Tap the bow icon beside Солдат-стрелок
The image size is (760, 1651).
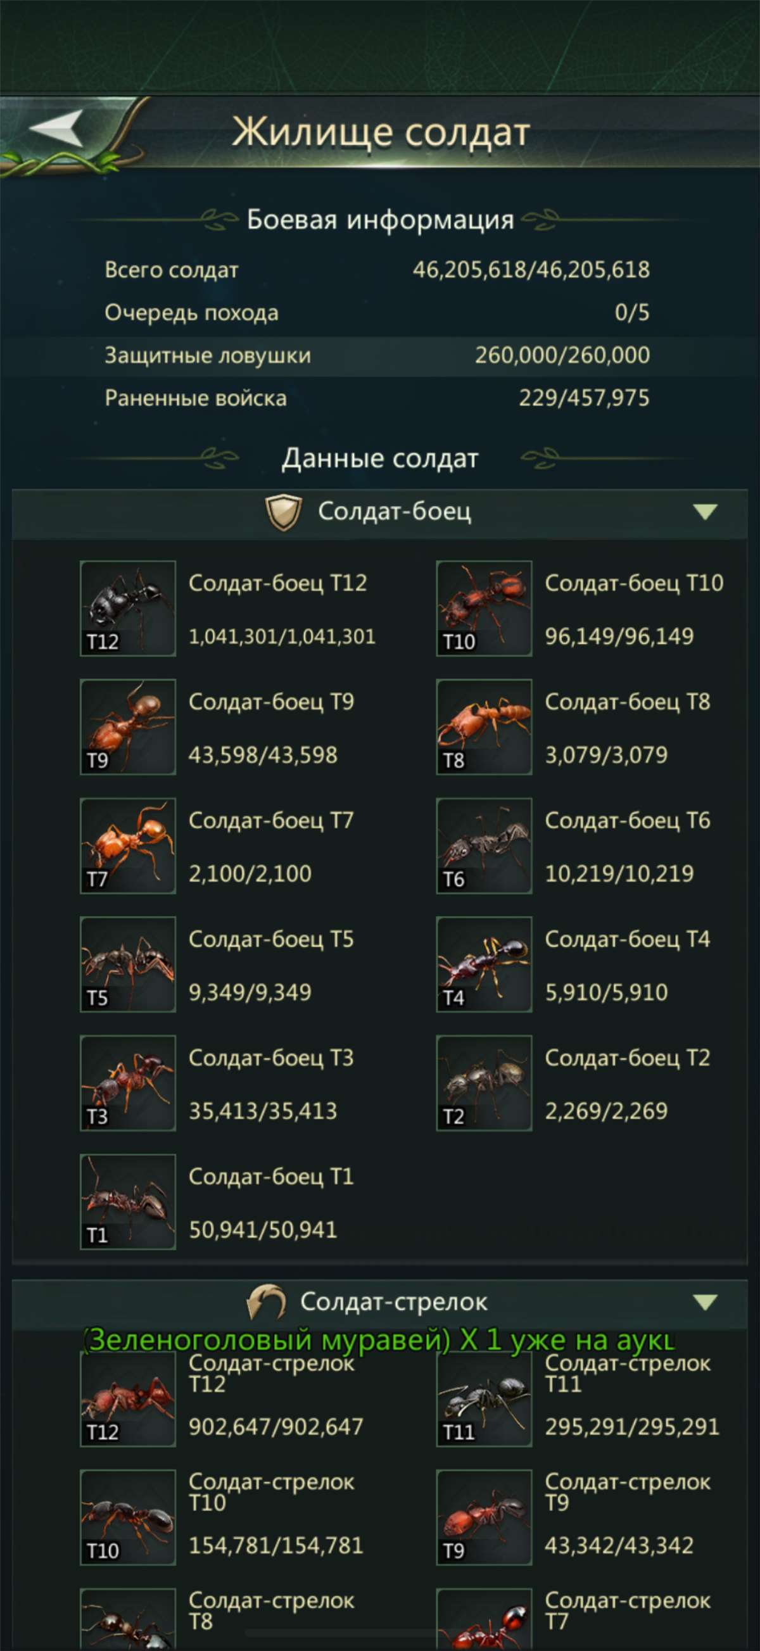[x=266, y=1302]
